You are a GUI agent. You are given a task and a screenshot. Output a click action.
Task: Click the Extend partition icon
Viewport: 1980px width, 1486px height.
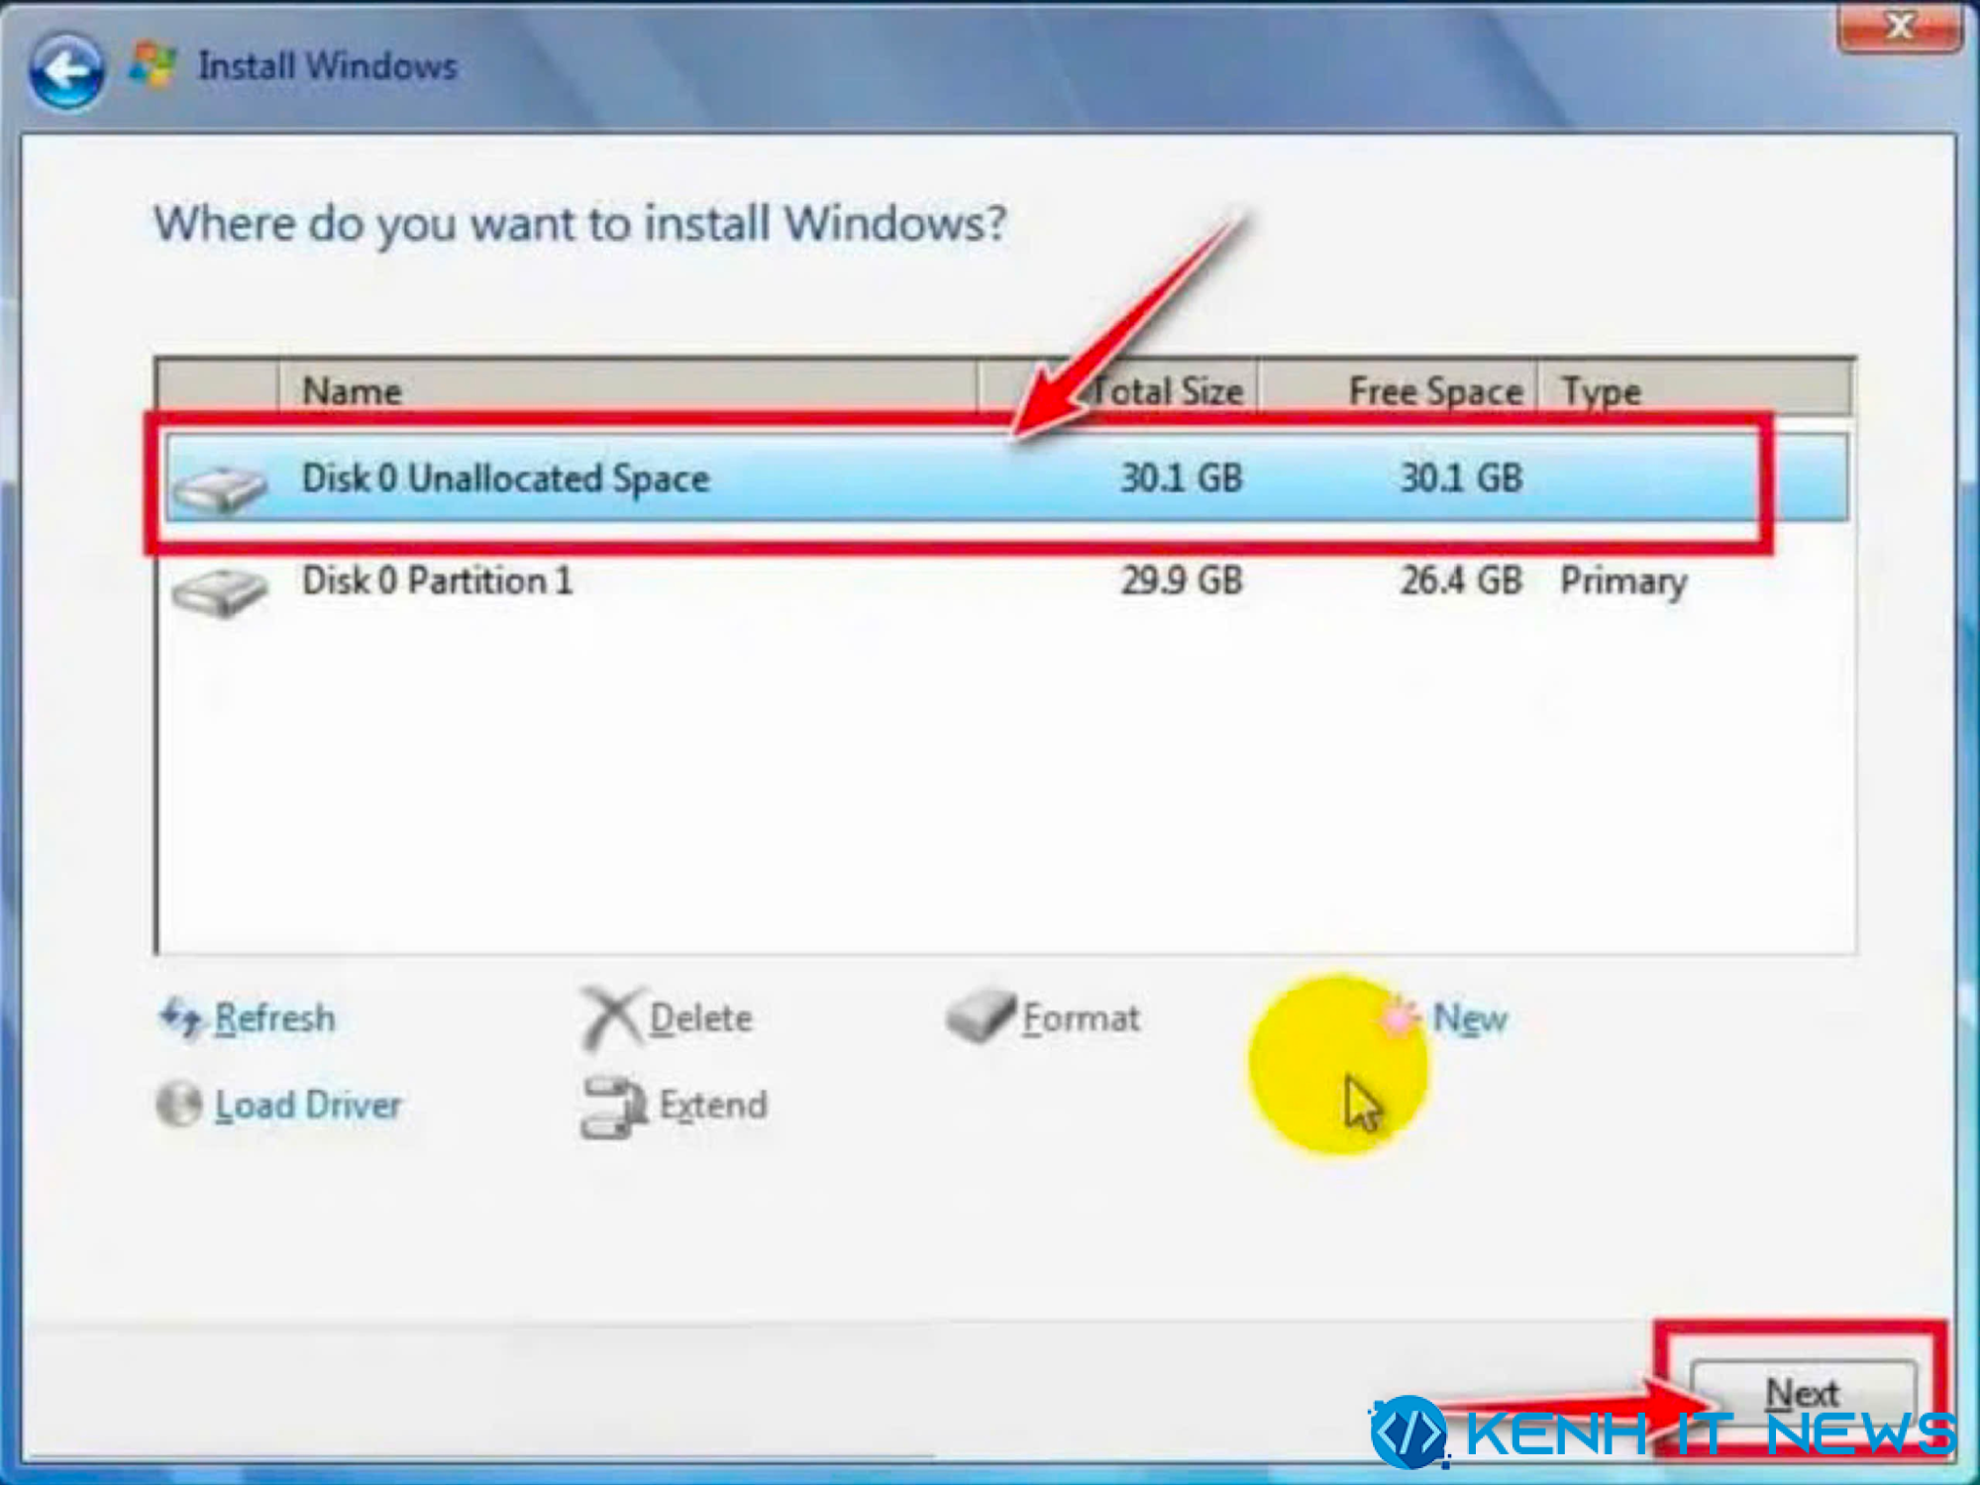click(612, 1106)
